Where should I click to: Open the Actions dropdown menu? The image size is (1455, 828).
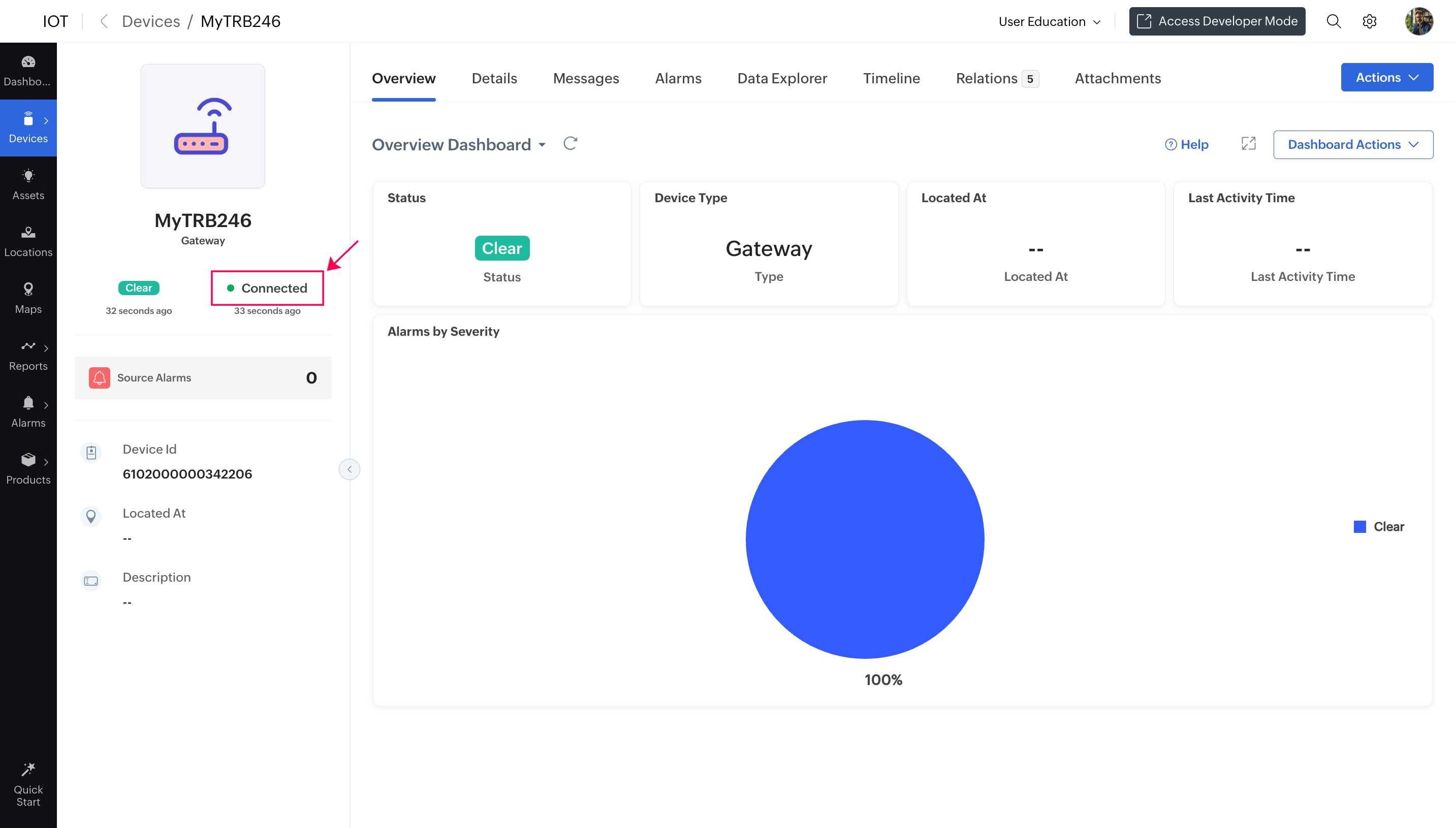coord(1386,77)
